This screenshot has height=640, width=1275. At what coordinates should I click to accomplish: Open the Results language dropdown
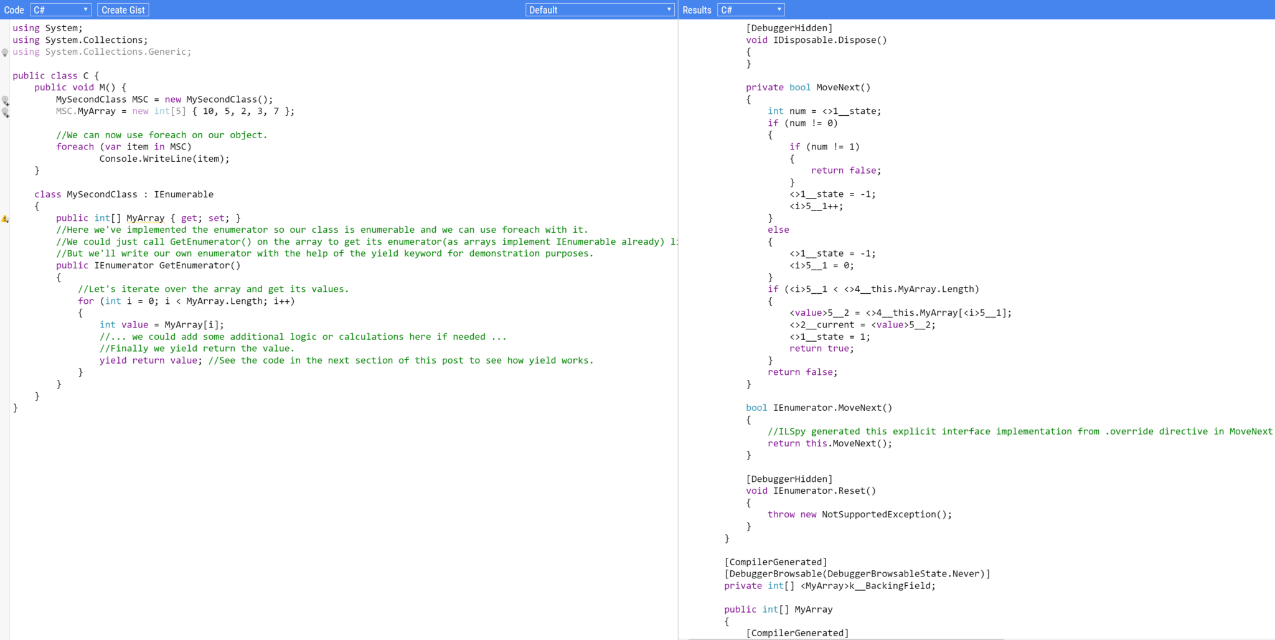tap(750, 9)
